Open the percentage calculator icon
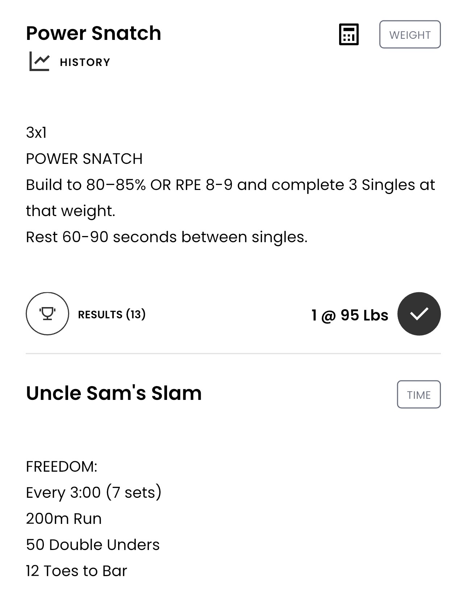This screenshot has width=467, height=604. click(349, 34)
